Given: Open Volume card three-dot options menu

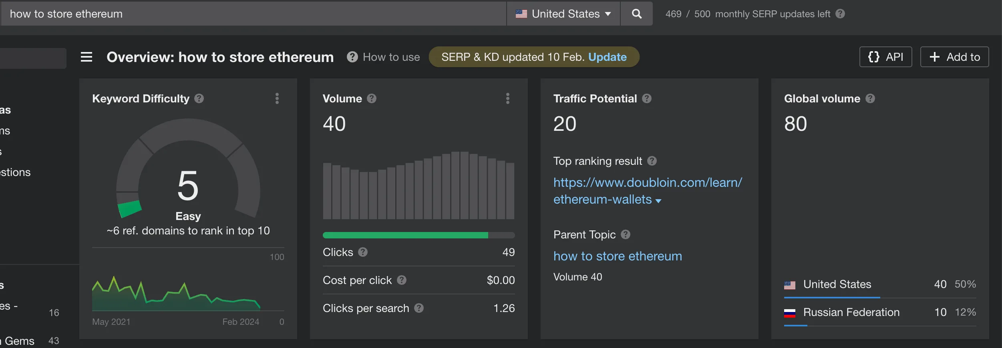Looking at the screenshot, I should 507,98.
